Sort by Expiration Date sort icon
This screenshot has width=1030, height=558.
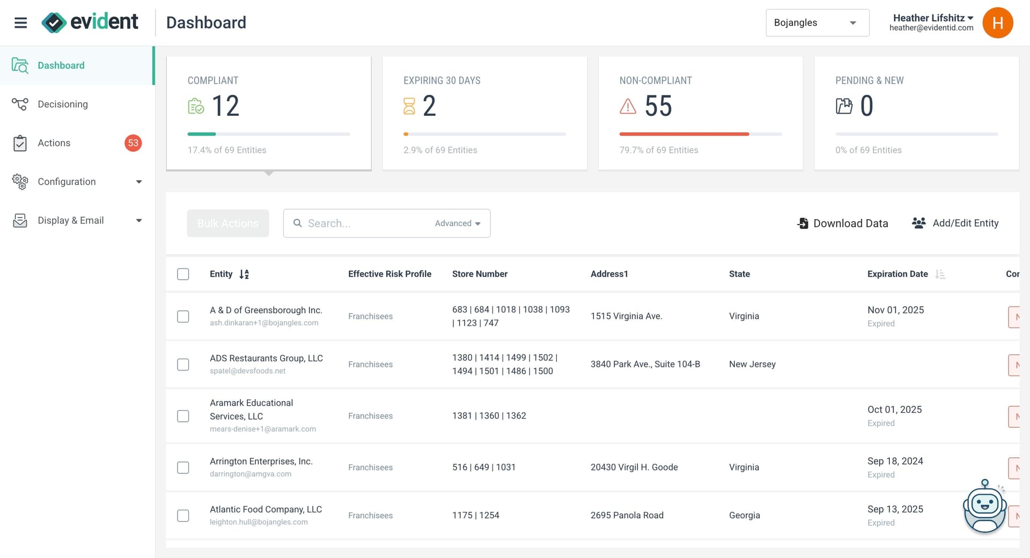point(940,274)
